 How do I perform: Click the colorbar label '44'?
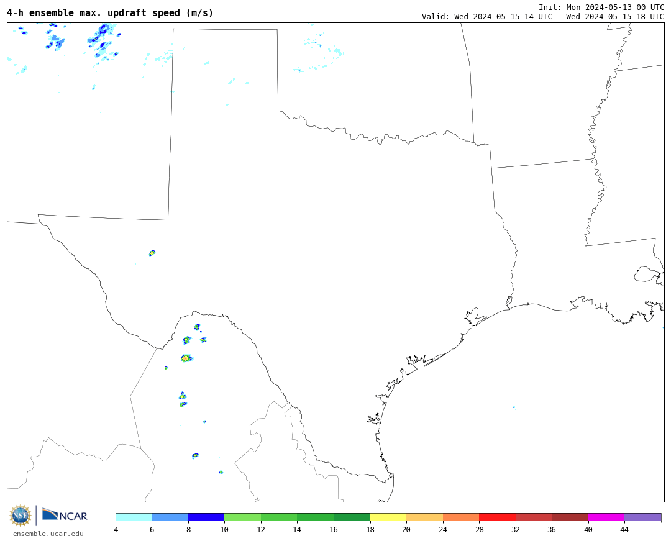pos(624,529)
